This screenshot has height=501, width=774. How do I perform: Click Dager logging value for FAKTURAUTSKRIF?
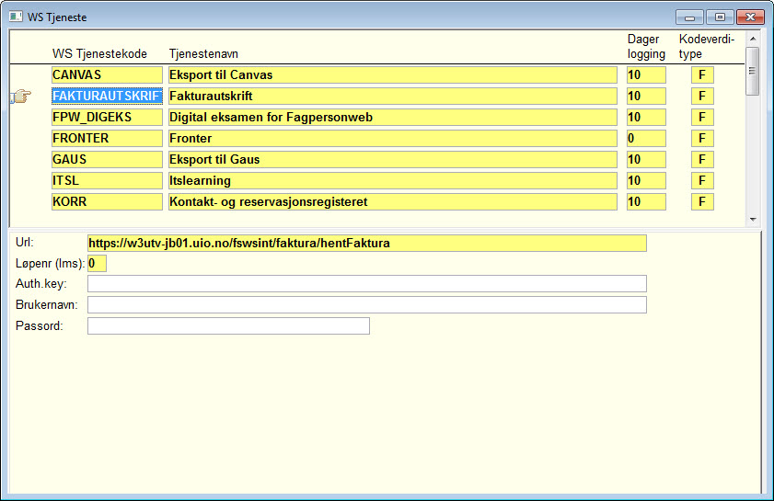pos(646,96)
